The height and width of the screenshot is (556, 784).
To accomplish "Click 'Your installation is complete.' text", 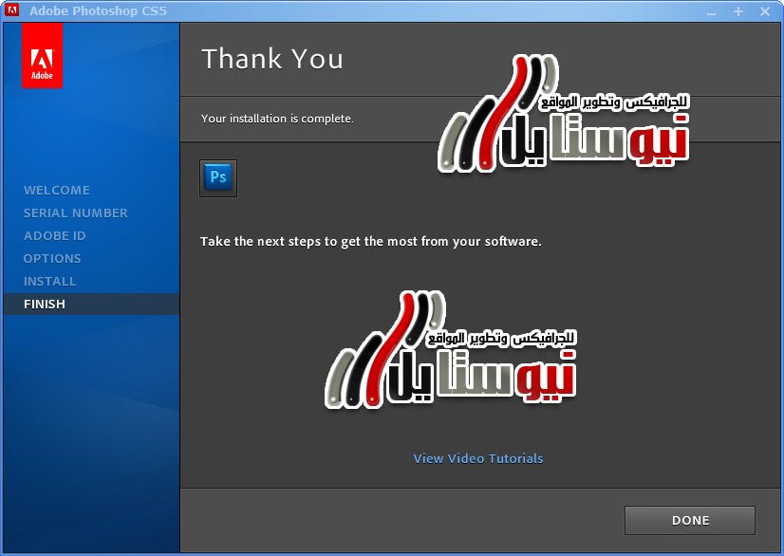I will click(x=277, y=119).
